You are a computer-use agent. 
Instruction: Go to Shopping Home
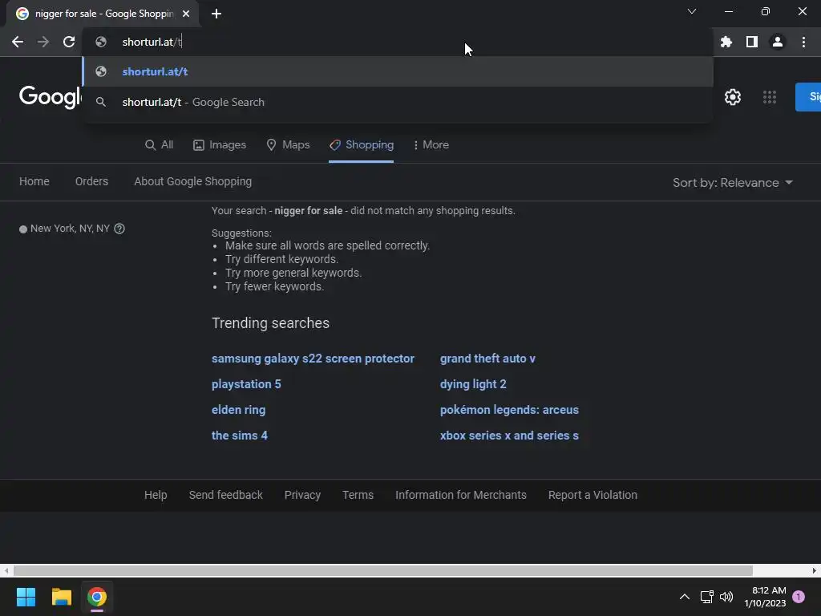point(34,181)
